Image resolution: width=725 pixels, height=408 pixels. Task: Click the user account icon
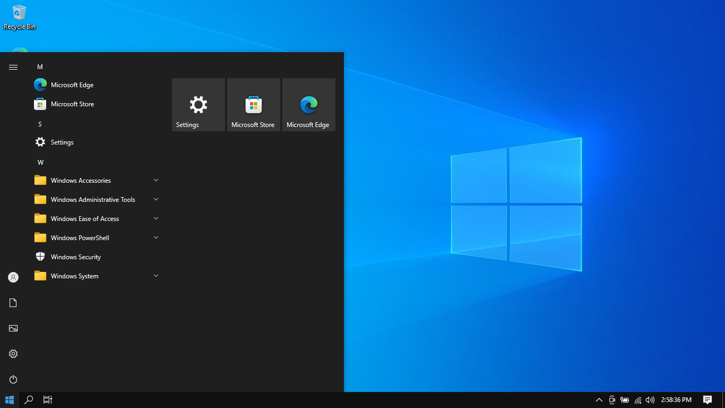13,277
